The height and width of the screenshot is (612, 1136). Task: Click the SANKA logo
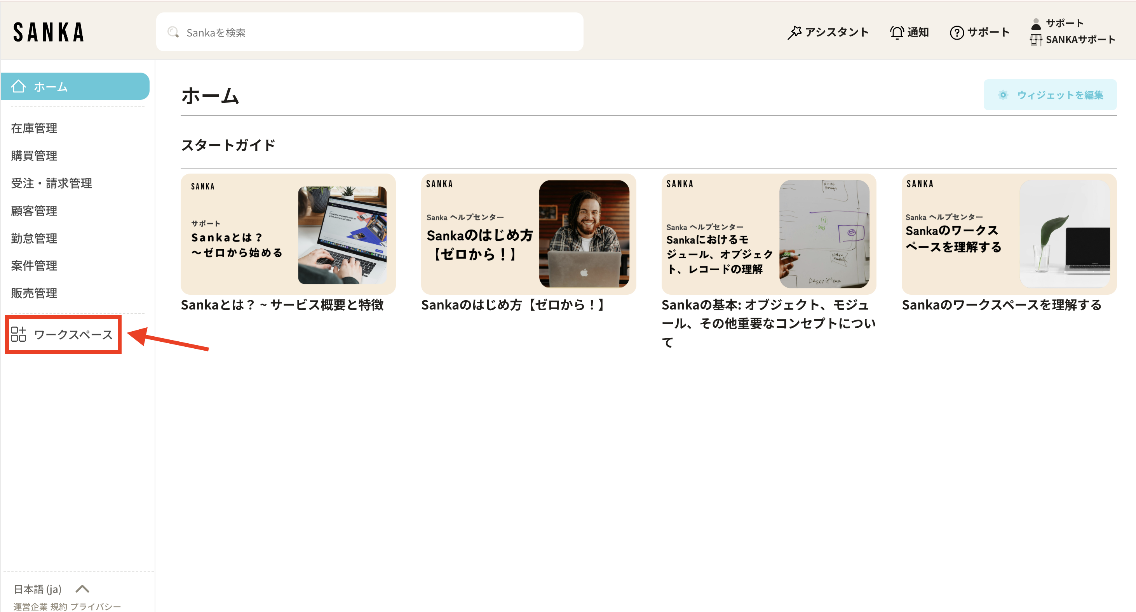pyautogui.click(x=49, y=32)
